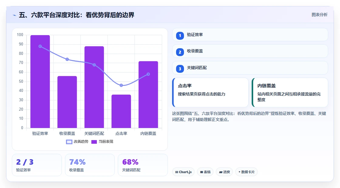Click the x-axis label 收录覆盖
Image resolution: width=340 pixels, height=188 pixels.
click(x=67, y=134)
